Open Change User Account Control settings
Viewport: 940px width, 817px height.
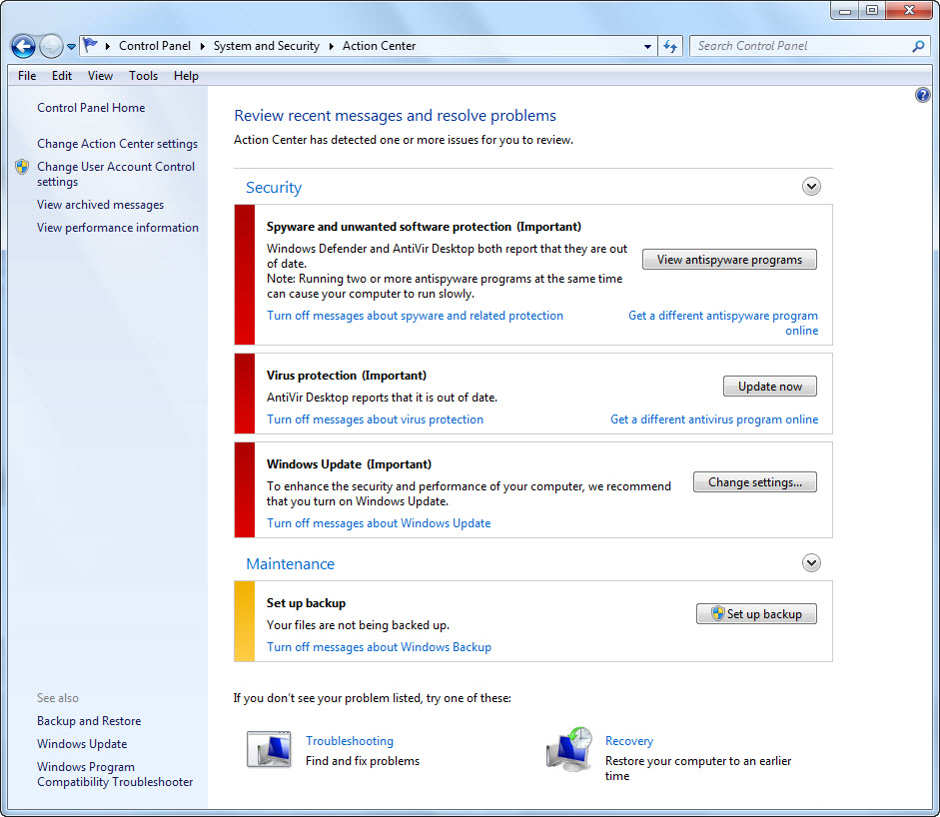[x=116, y=174]
